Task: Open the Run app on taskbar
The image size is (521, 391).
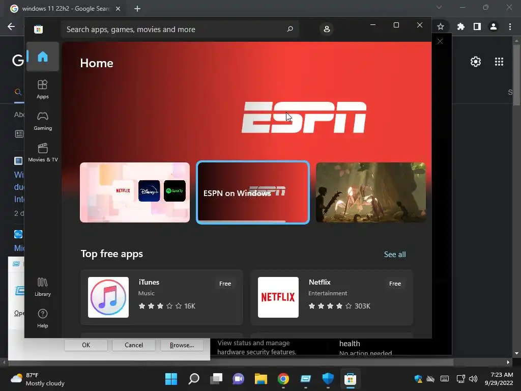Action: pos(305,379)
